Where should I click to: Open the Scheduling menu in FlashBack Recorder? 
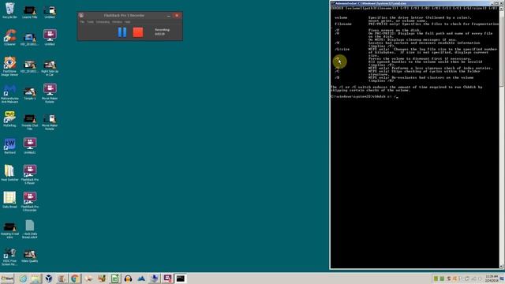pyautogui.click(x=103, y=22)
